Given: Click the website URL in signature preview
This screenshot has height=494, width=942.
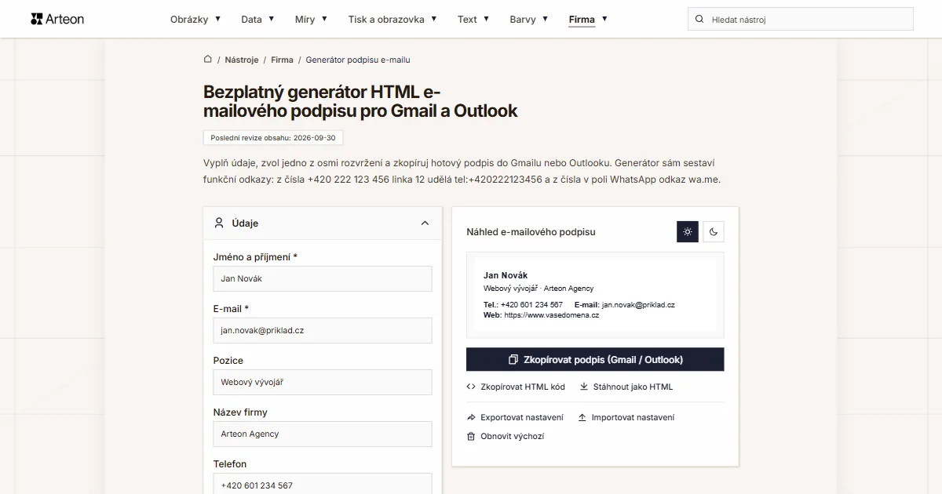Looking at the screenshot, I should (x=551, y=315).
